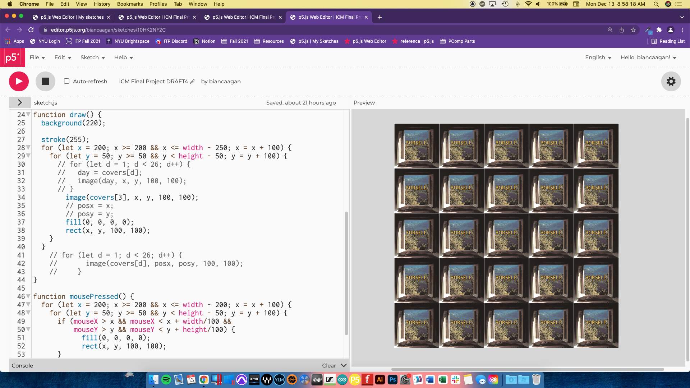This screenshot has width=690, height=388.
Task: Click the pencil icon to rename sketch
Action: pos(192,82)
